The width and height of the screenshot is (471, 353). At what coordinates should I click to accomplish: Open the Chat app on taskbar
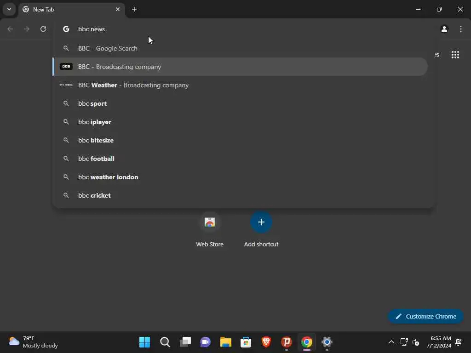coord(206,342)
